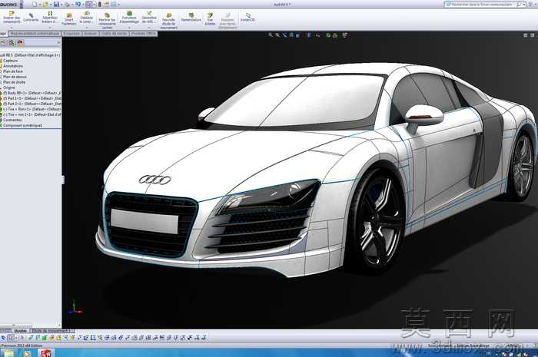Select the Part 1<1> component

click(x=34, y=98)
